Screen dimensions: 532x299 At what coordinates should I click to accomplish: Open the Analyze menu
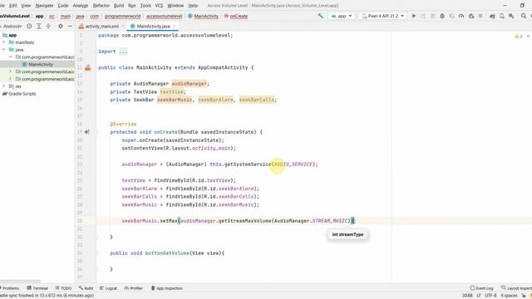pyautogui.click(x=81, y=6)
